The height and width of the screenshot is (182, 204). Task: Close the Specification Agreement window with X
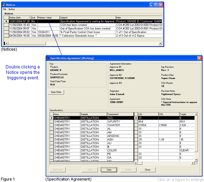(199, 58)
